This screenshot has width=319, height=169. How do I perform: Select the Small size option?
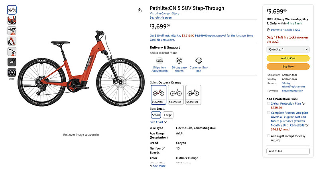pyautogui.click(x=156, y=115)
